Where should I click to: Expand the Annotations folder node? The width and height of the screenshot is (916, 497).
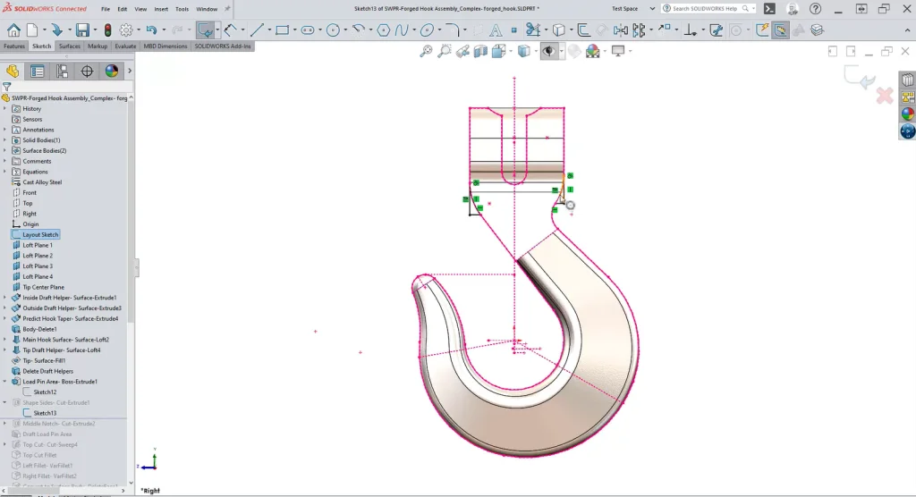(4, 130)
